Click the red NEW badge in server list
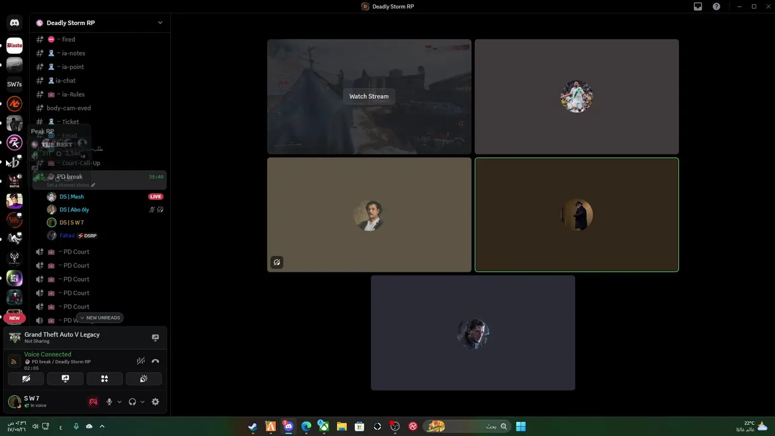The width and height of the screenshot is (775, 436). pos(15,318)
